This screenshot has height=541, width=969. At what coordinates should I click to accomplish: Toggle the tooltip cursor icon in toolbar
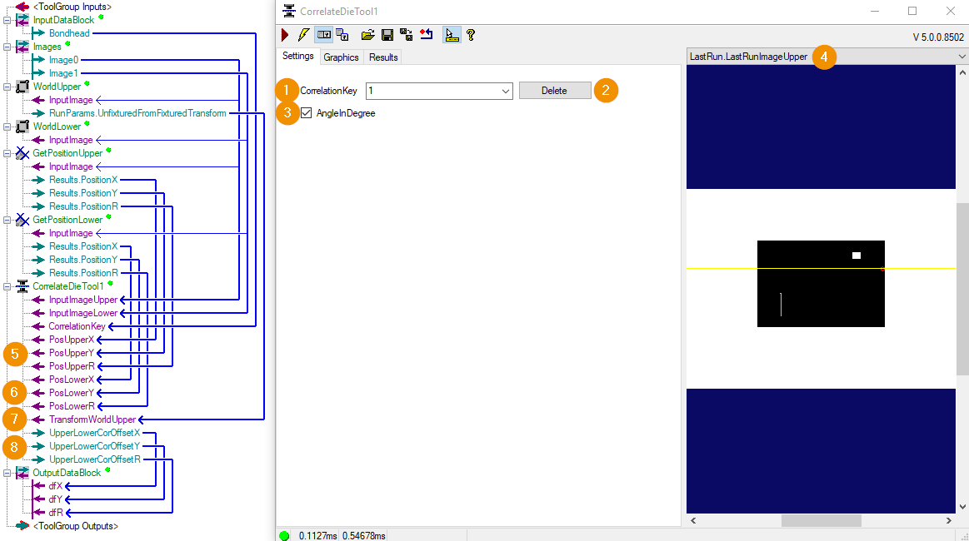coord(452,35)
